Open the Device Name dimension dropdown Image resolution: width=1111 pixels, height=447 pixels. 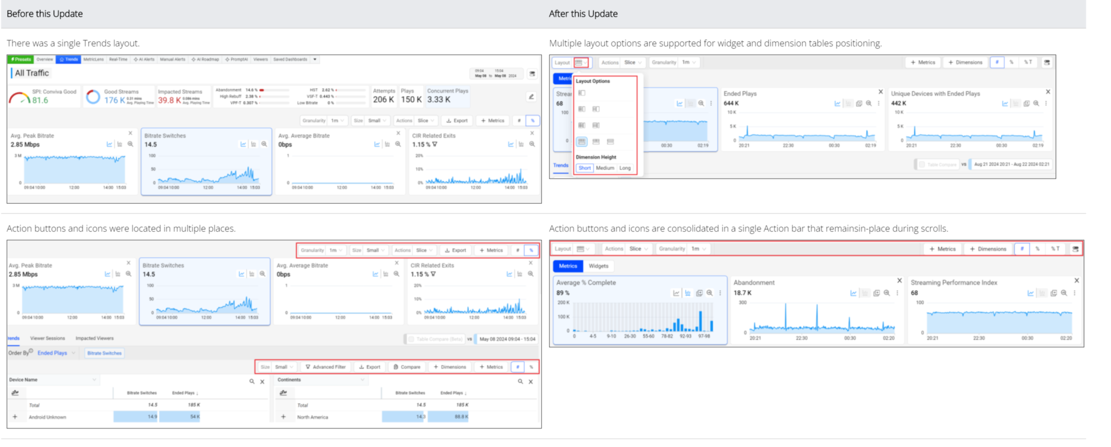[94, 380]
